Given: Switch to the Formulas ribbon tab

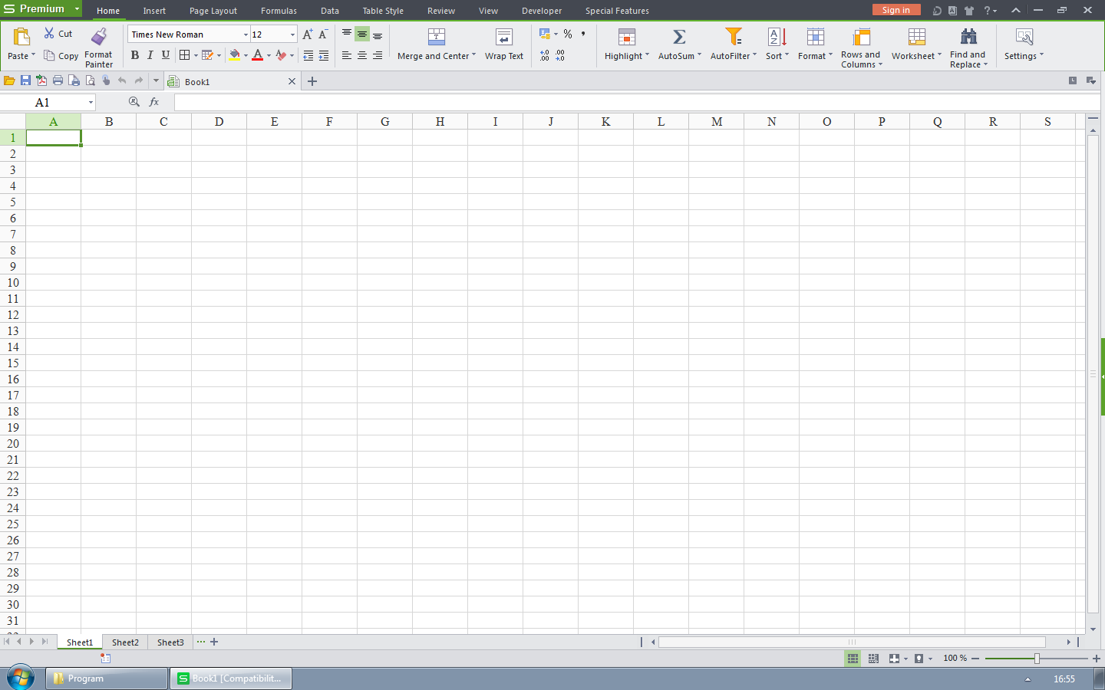Looking at the screenshot, I should [279, 10].
